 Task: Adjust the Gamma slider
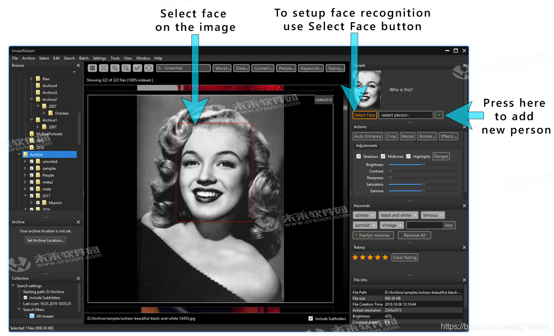(x=423, y=191)
